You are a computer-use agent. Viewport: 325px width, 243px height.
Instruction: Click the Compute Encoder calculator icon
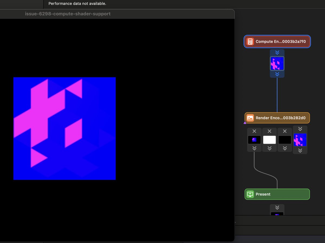point(250,41)
